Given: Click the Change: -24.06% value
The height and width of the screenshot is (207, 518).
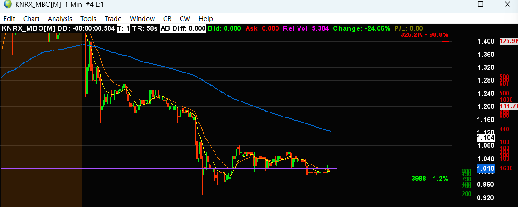Looking at the screenshot, I should [x=362, y=28].
